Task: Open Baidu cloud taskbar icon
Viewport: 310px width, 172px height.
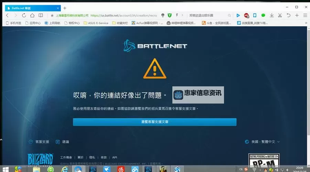Action: click(135, 169)
